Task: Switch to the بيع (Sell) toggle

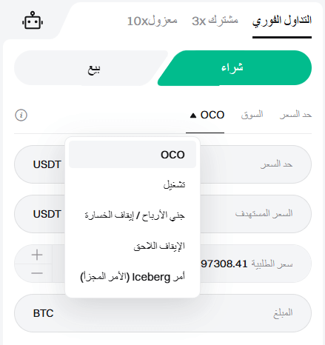Action: coord(89,68)
